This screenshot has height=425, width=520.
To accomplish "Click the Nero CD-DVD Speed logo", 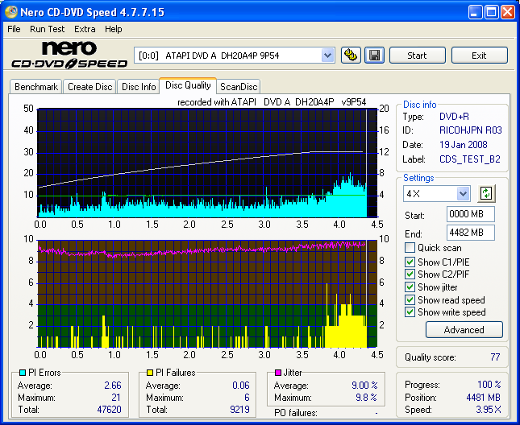I will point(69,55).
